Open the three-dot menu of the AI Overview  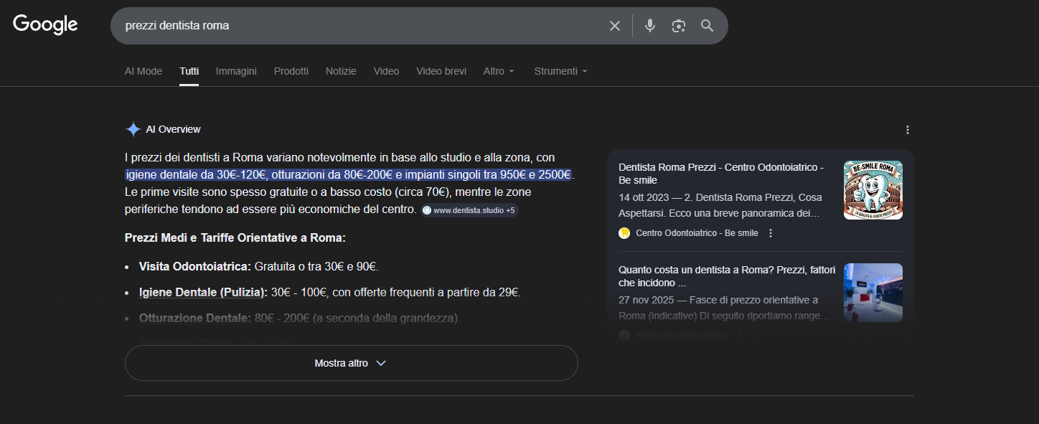(x=907, y=129)
